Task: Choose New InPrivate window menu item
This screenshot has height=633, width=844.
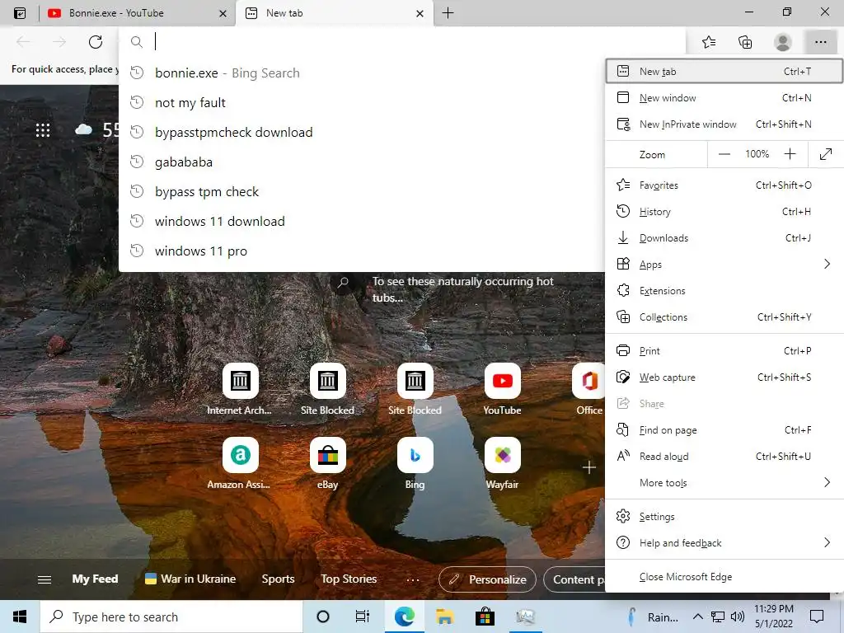Action: point(724,124)
